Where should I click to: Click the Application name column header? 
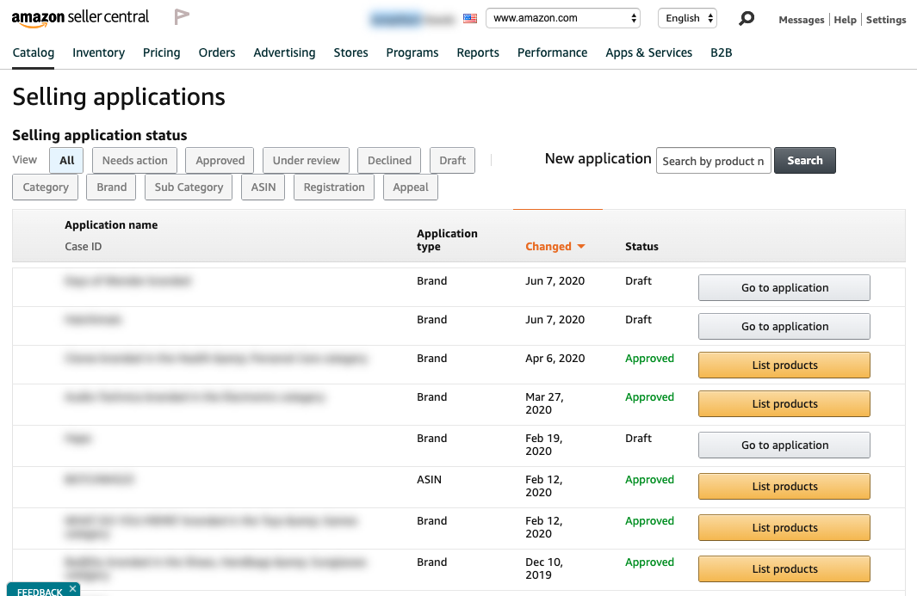111,225
